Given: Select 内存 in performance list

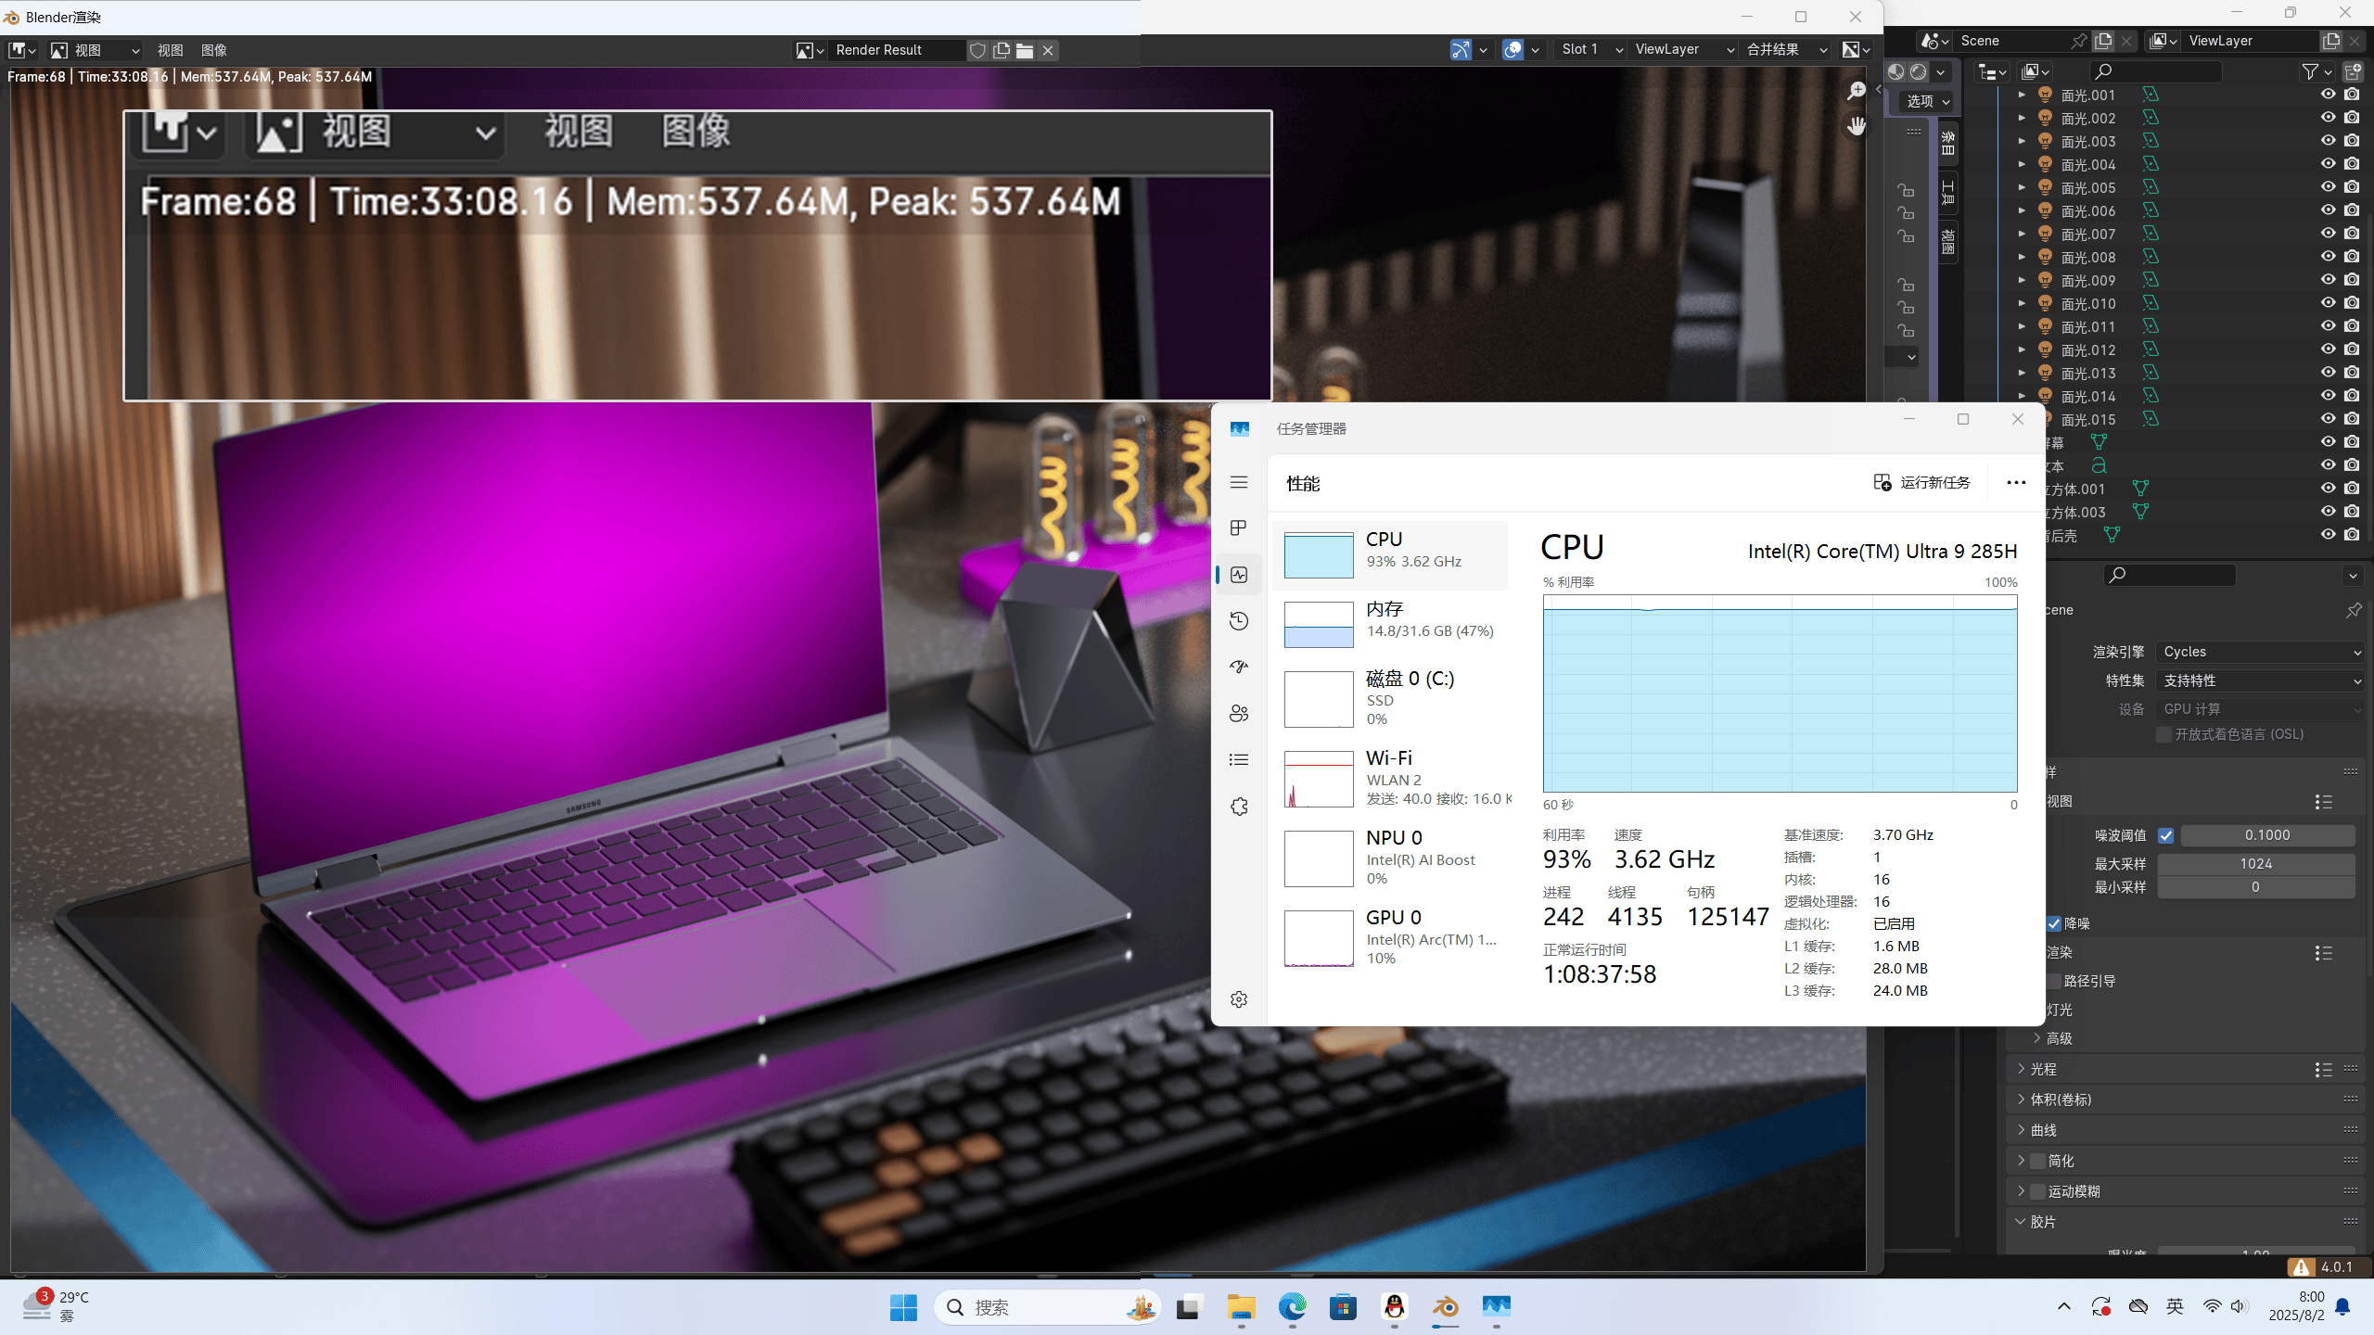Looking at the screenshot, I should tap(1391, 624).
